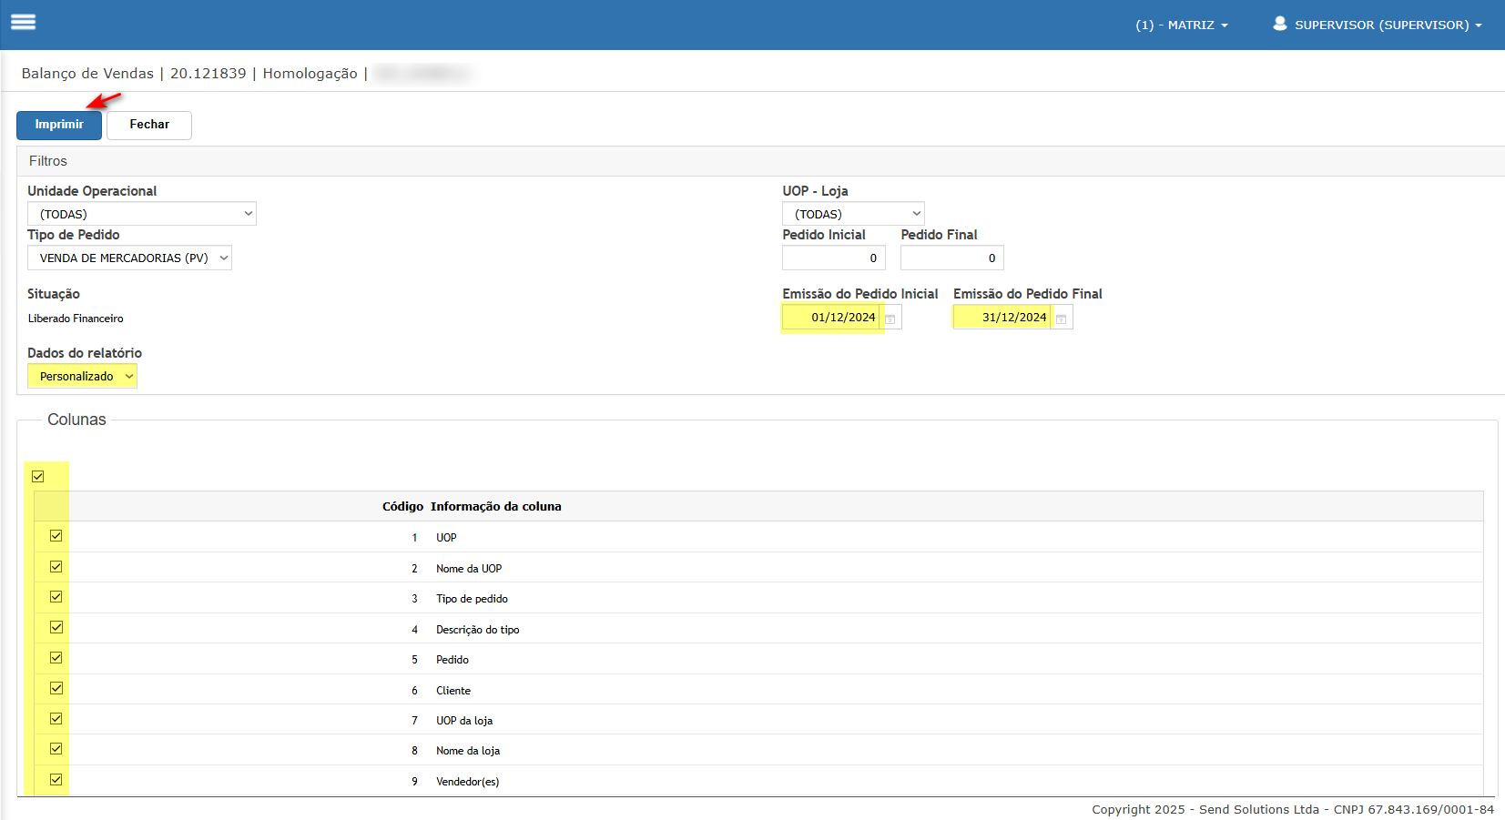Image resolution: width=1505 pixels, height=820 pixels.
Task: Click the Fechar button
Action: tap(149, 125)
